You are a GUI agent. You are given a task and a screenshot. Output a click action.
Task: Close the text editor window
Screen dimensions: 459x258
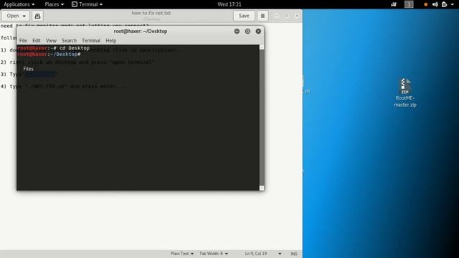[297, 16]
